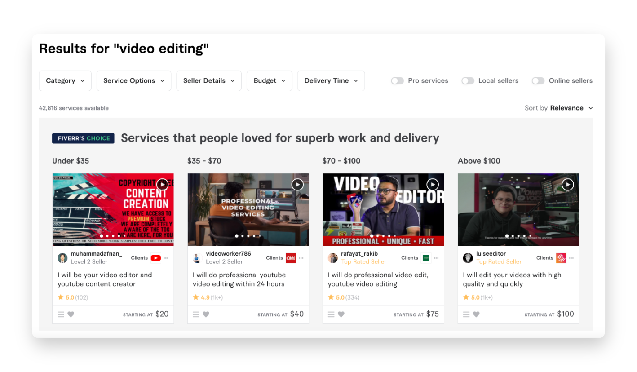Image resolution: width=637 pixels, height=372 pixels.
Task: Favorite the $100 gig with heart icon
Action: pos(477,314)
